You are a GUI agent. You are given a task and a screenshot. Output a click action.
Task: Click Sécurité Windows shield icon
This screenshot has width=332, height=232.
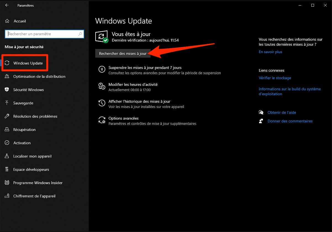pos(7,90)
